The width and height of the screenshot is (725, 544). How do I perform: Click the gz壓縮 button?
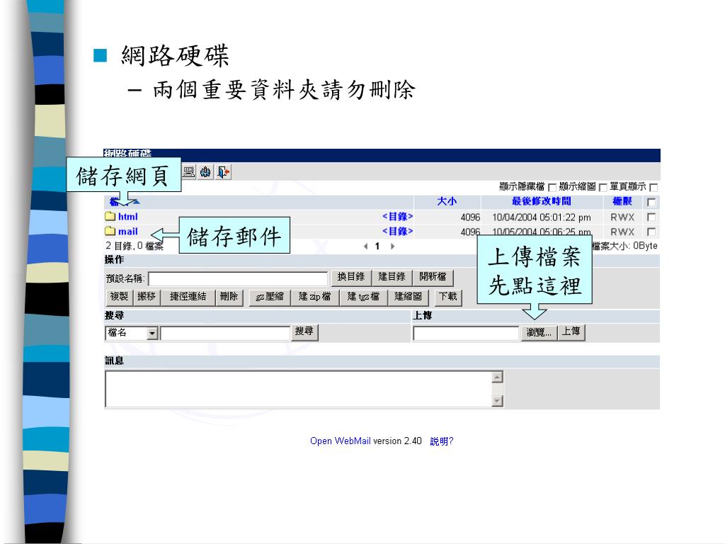tap(270, 297)
